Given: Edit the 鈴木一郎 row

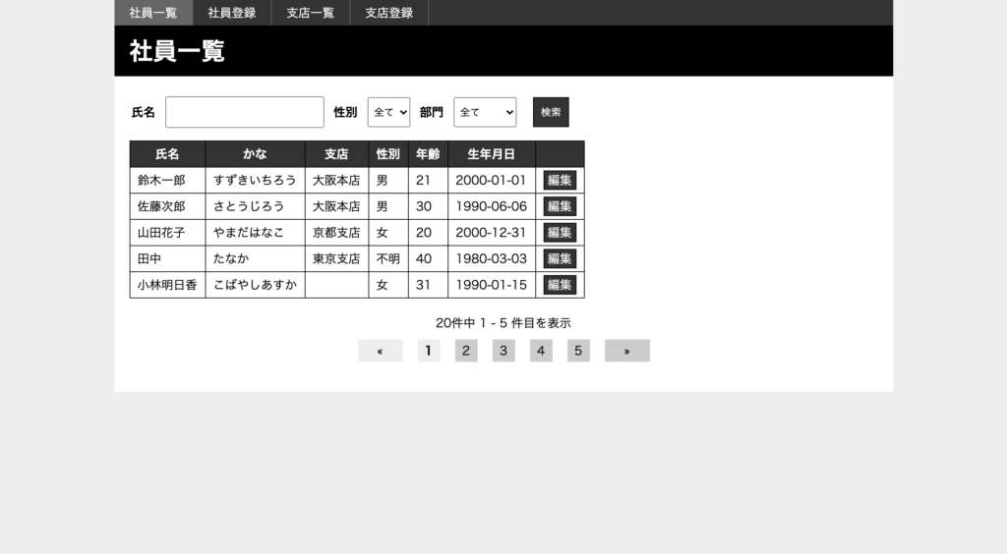Looking at the screenshot, I should coord(560,180).
